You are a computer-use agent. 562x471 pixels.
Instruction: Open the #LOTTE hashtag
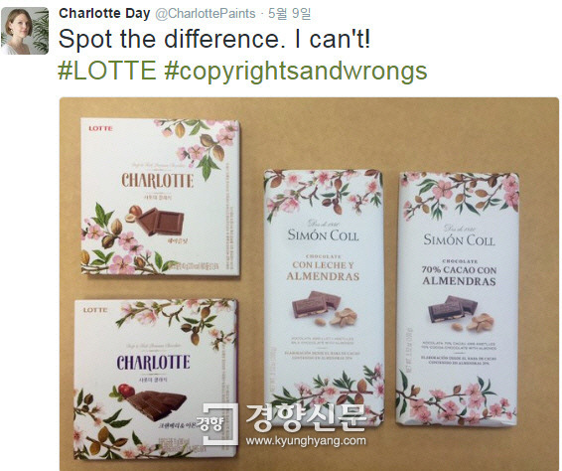click(107, 71)
